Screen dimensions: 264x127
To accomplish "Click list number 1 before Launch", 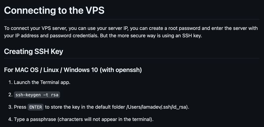I will pos(11,82).
